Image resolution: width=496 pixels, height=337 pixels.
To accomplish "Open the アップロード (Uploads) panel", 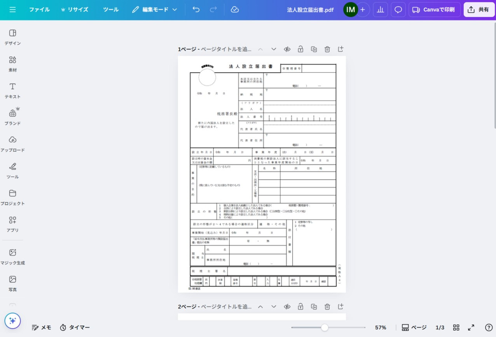I will click(13, 143).
